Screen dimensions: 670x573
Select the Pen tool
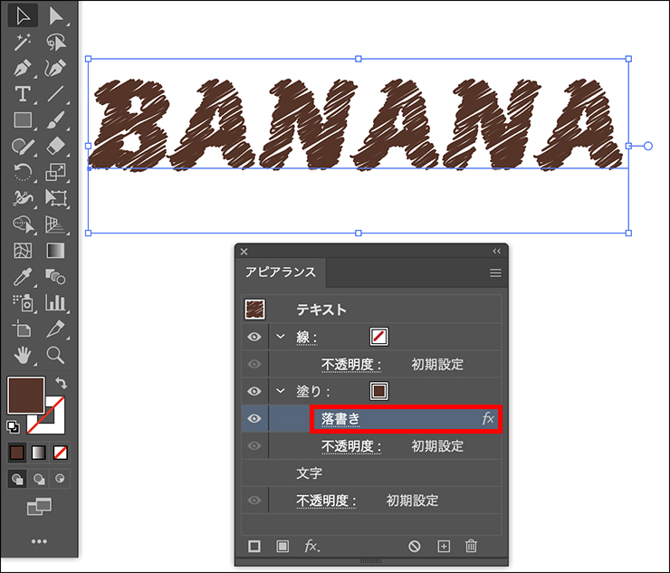click(23, 67)
